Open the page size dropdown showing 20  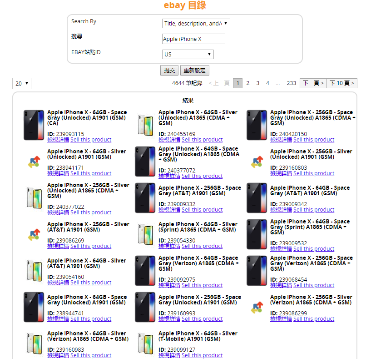(22, 84)
